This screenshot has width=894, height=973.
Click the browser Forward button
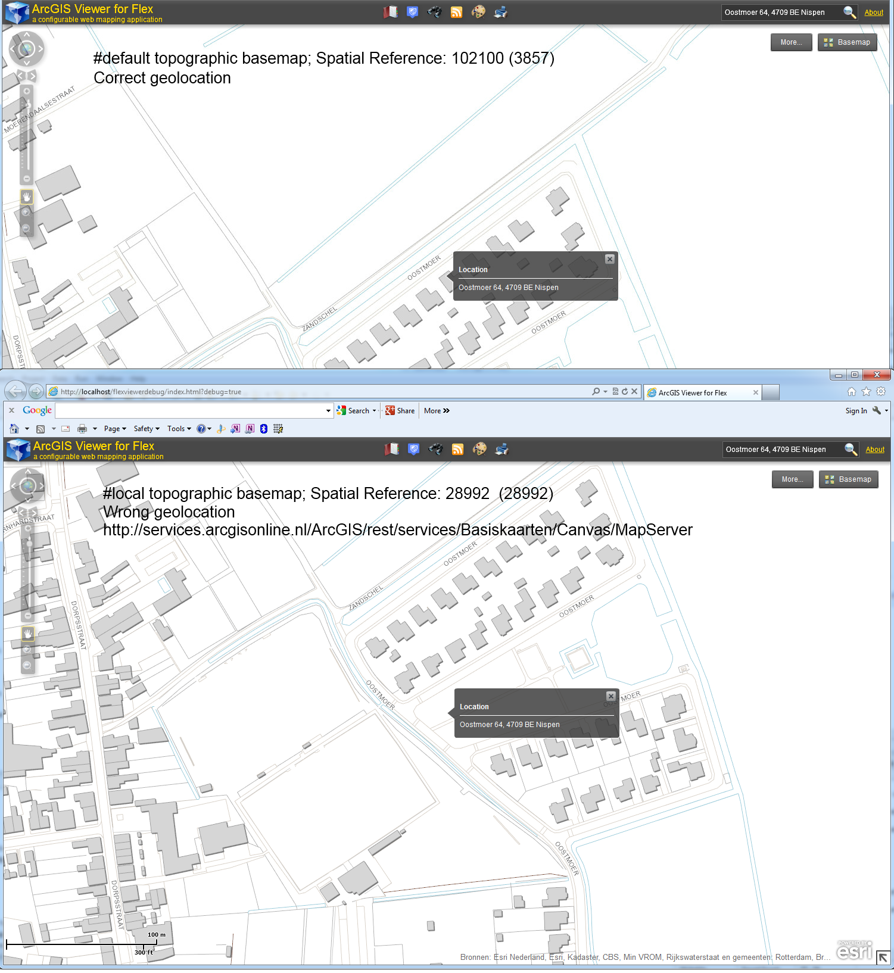point(36,391)
